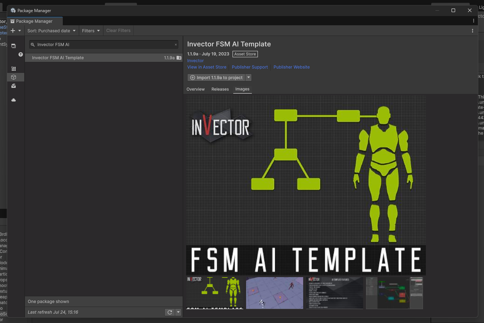Click the import folder icon on package row

(179, 58)
